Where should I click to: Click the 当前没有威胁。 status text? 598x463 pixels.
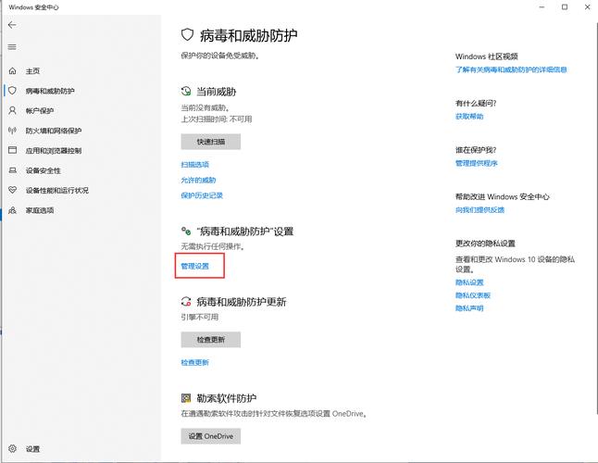pyautogui.click(x=206, y=107)
